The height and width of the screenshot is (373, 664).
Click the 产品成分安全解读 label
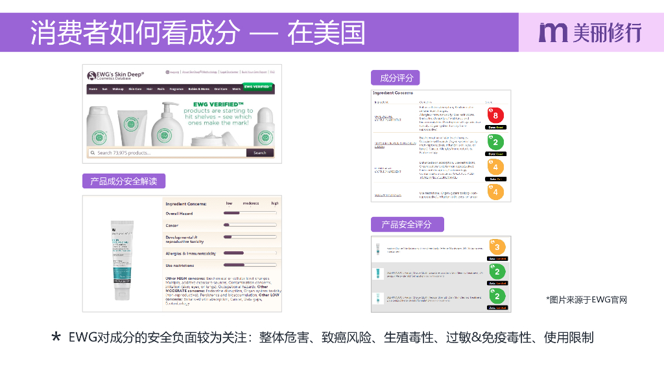click(124, 181)
